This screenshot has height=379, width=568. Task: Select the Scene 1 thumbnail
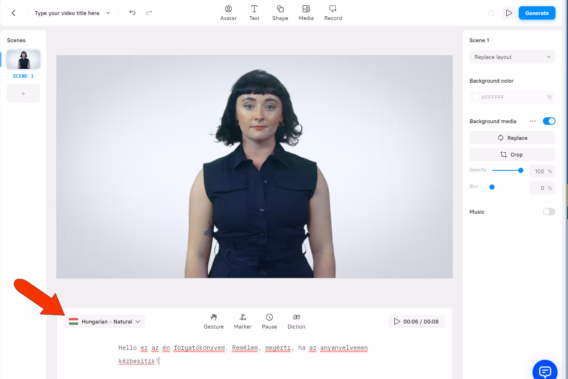coord(23,59)
